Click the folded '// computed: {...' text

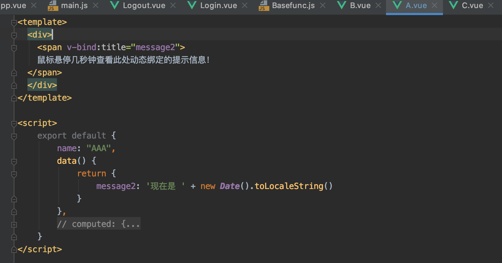pos(99,224)
